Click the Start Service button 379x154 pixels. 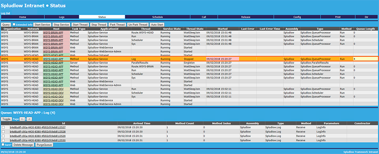click(42, 25)
